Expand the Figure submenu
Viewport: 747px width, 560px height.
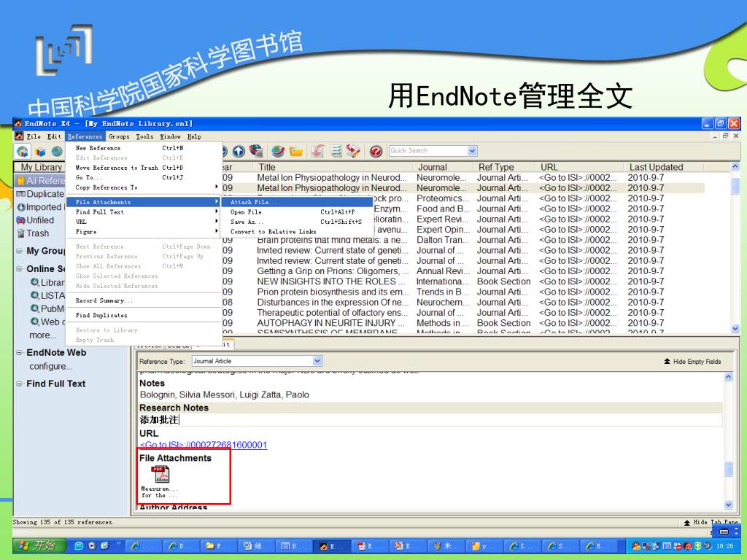tap(144, 232)
